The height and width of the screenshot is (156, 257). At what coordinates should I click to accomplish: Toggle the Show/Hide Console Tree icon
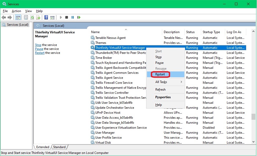point(18,17)
